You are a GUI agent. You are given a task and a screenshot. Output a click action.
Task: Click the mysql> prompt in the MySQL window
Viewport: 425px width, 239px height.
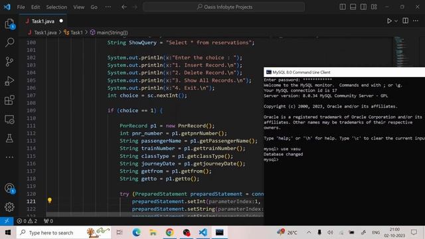point(271,159)
